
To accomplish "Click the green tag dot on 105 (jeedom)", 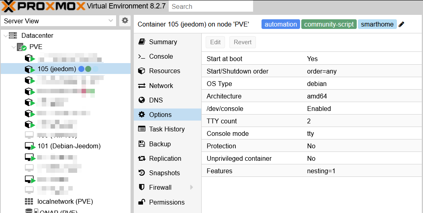I will 88,69.
